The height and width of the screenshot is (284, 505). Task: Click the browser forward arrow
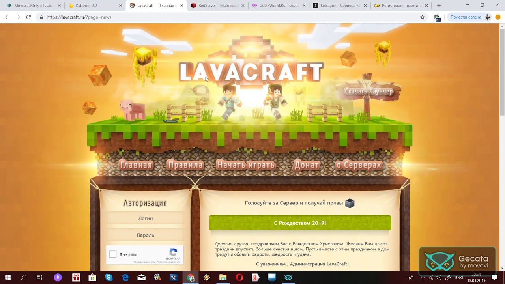tap(18, 17)
